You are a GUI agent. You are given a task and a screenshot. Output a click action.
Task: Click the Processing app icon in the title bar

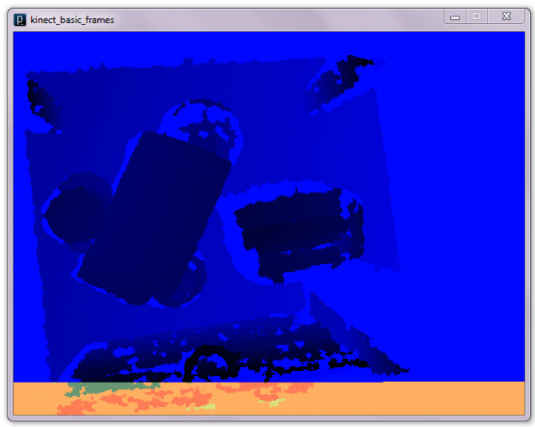tap(20, 20)
